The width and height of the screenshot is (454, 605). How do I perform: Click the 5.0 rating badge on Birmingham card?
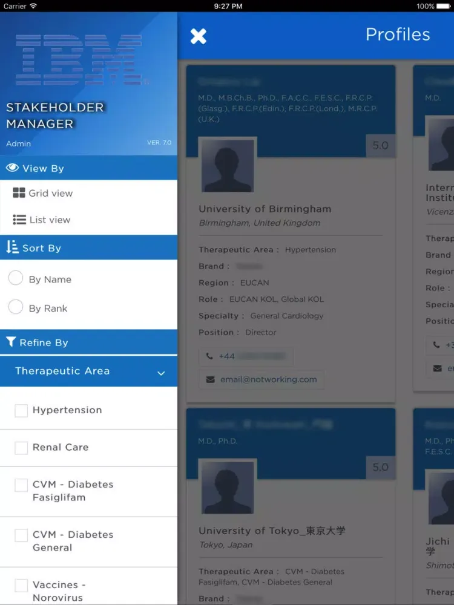coord(380,145)
